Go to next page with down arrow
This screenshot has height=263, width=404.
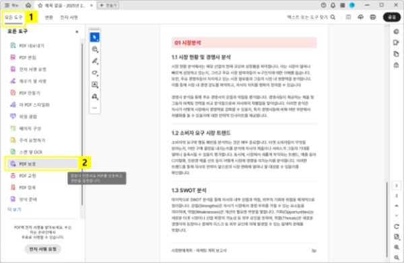tap(397, 216)
